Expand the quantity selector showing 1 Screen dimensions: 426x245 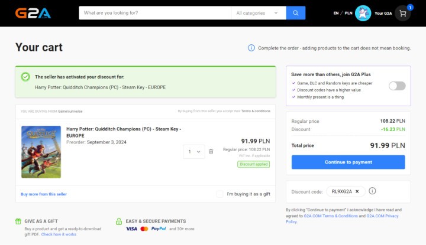click(x=194, y=152)
